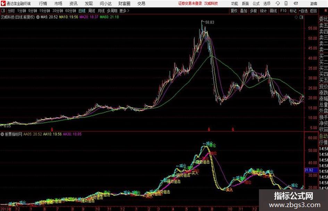Click the envelope message icon

pyautogui.click(x=296, y=3)
